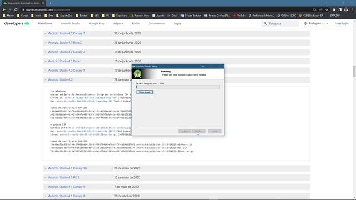Open the Gmail bookmark
This screenshot has height=200, width=356.
172,16
